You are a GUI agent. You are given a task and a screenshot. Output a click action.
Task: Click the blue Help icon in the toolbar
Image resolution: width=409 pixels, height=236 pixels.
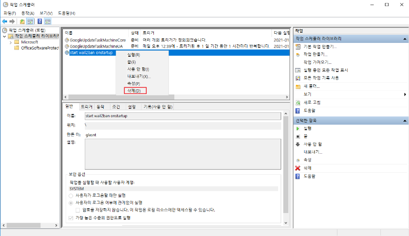[39, 21]
